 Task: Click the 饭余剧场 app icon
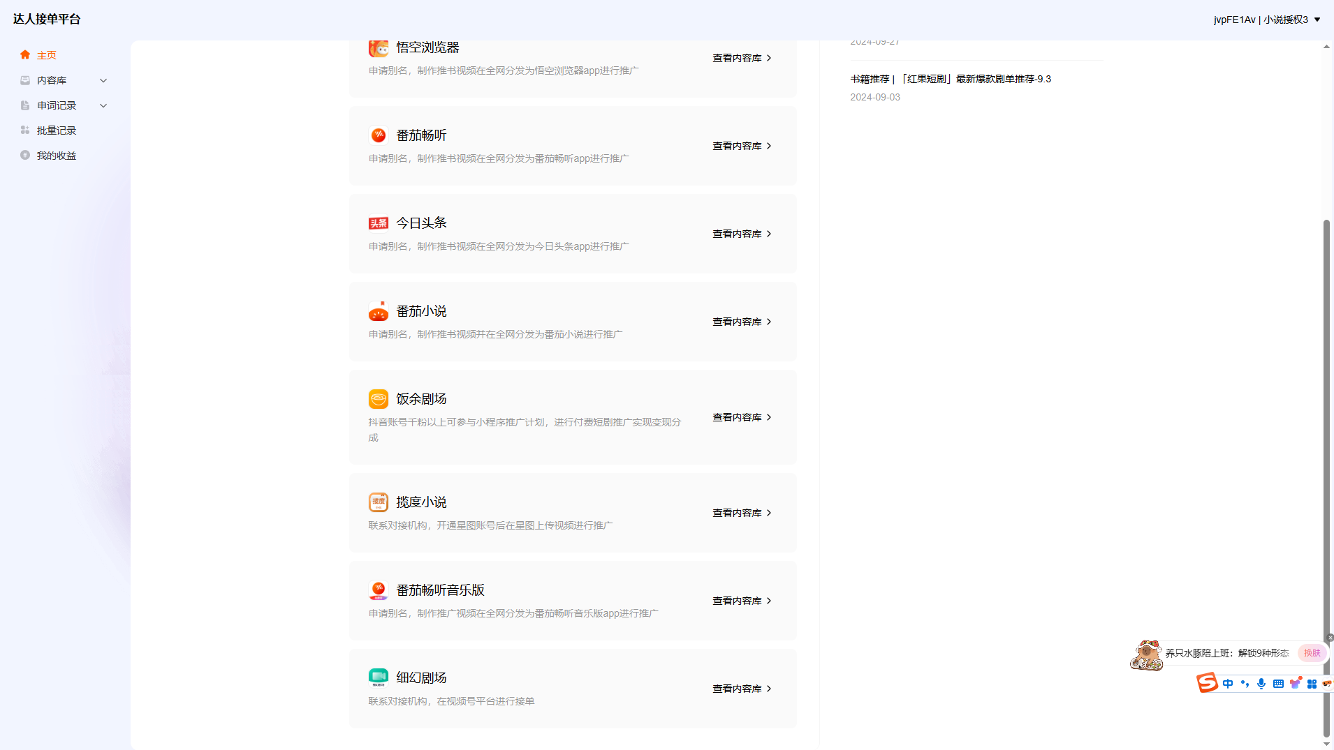pyautogui.click(x=379, y=399)
